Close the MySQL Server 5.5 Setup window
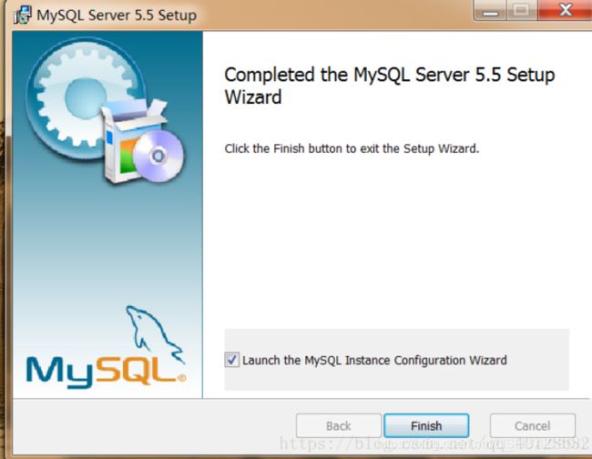This screenshot has width=592, height=459. pyautogui.click(x=565, y=10)
